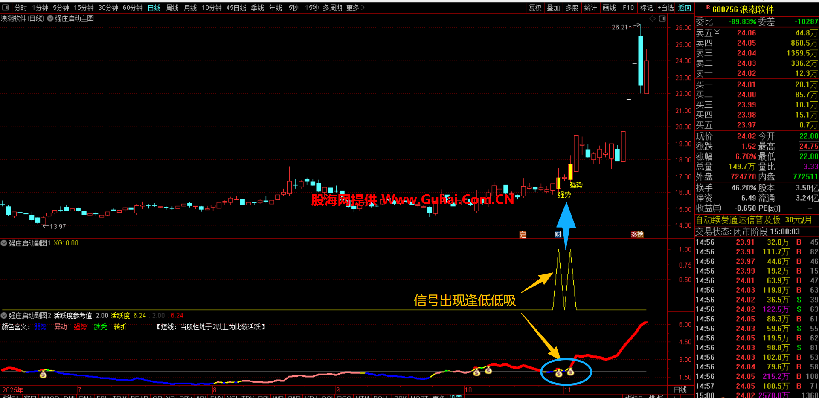Open the 强庄启动副图1 indicator dropdown
This screenshot has width=819, height=398.
coord(4,243)
